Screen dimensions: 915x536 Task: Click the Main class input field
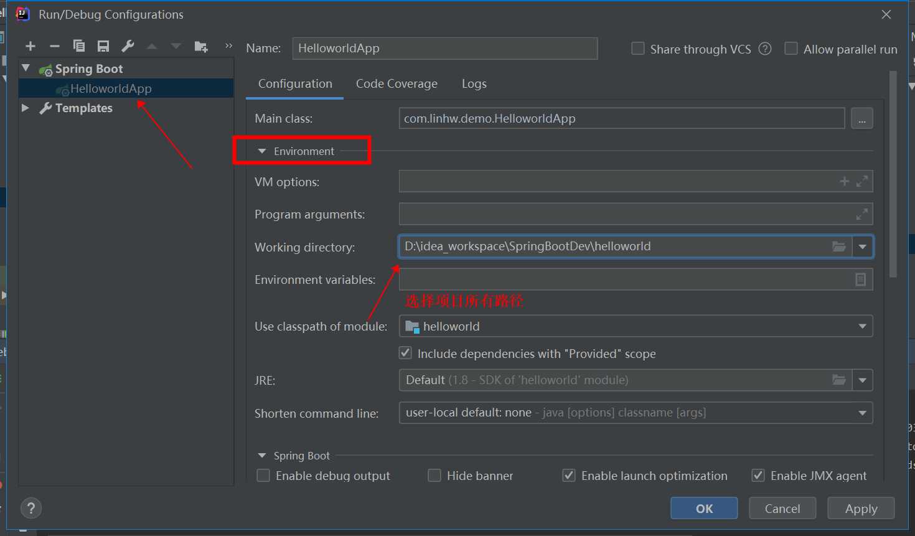click(622, 118)
